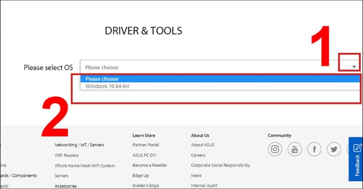
Task: Open Corporate Social Responsibility link
Action: (220, 165)
